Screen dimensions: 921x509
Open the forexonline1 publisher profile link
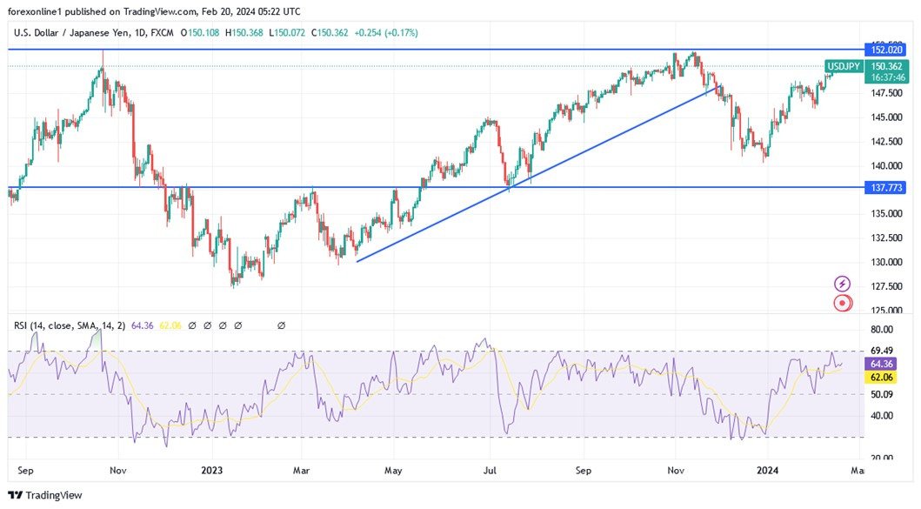tap(35, 11)
